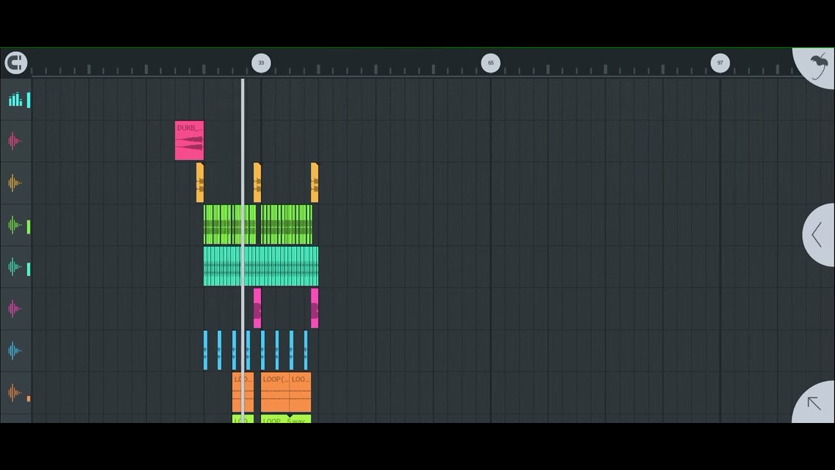The width and height of the screenshot is (835, 470).
Task: Select the first yellow clip
Action: (x=200, y=183)
